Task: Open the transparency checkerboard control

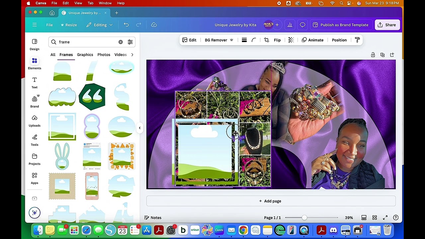Action: [x=291, y=40]
